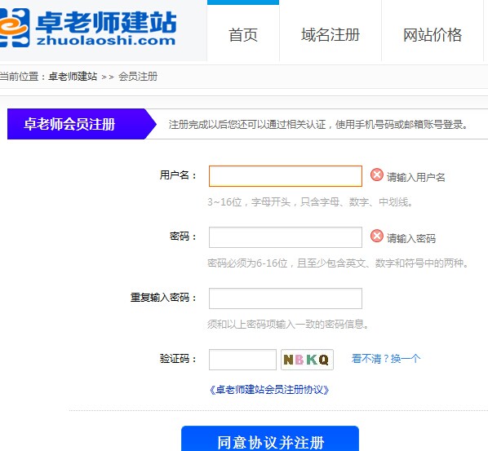Click the 验证码 input field
This screenshot has width=488, height=451.
(242, 360)
